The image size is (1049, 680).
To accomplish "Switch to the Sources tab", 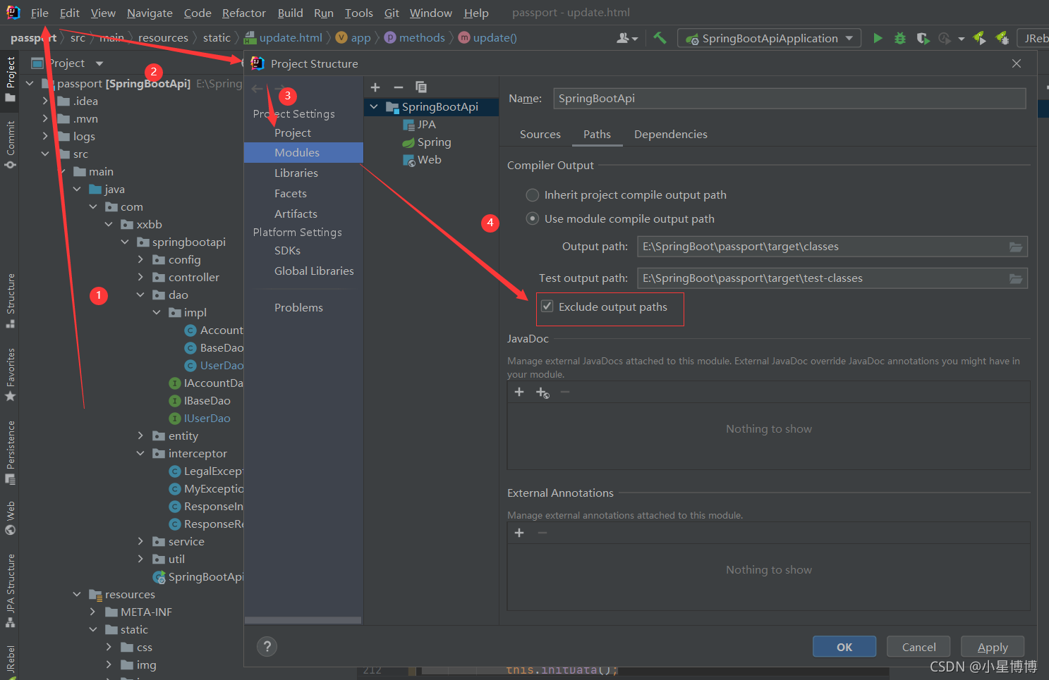I will pyautogui.click(x=540, y=135).
